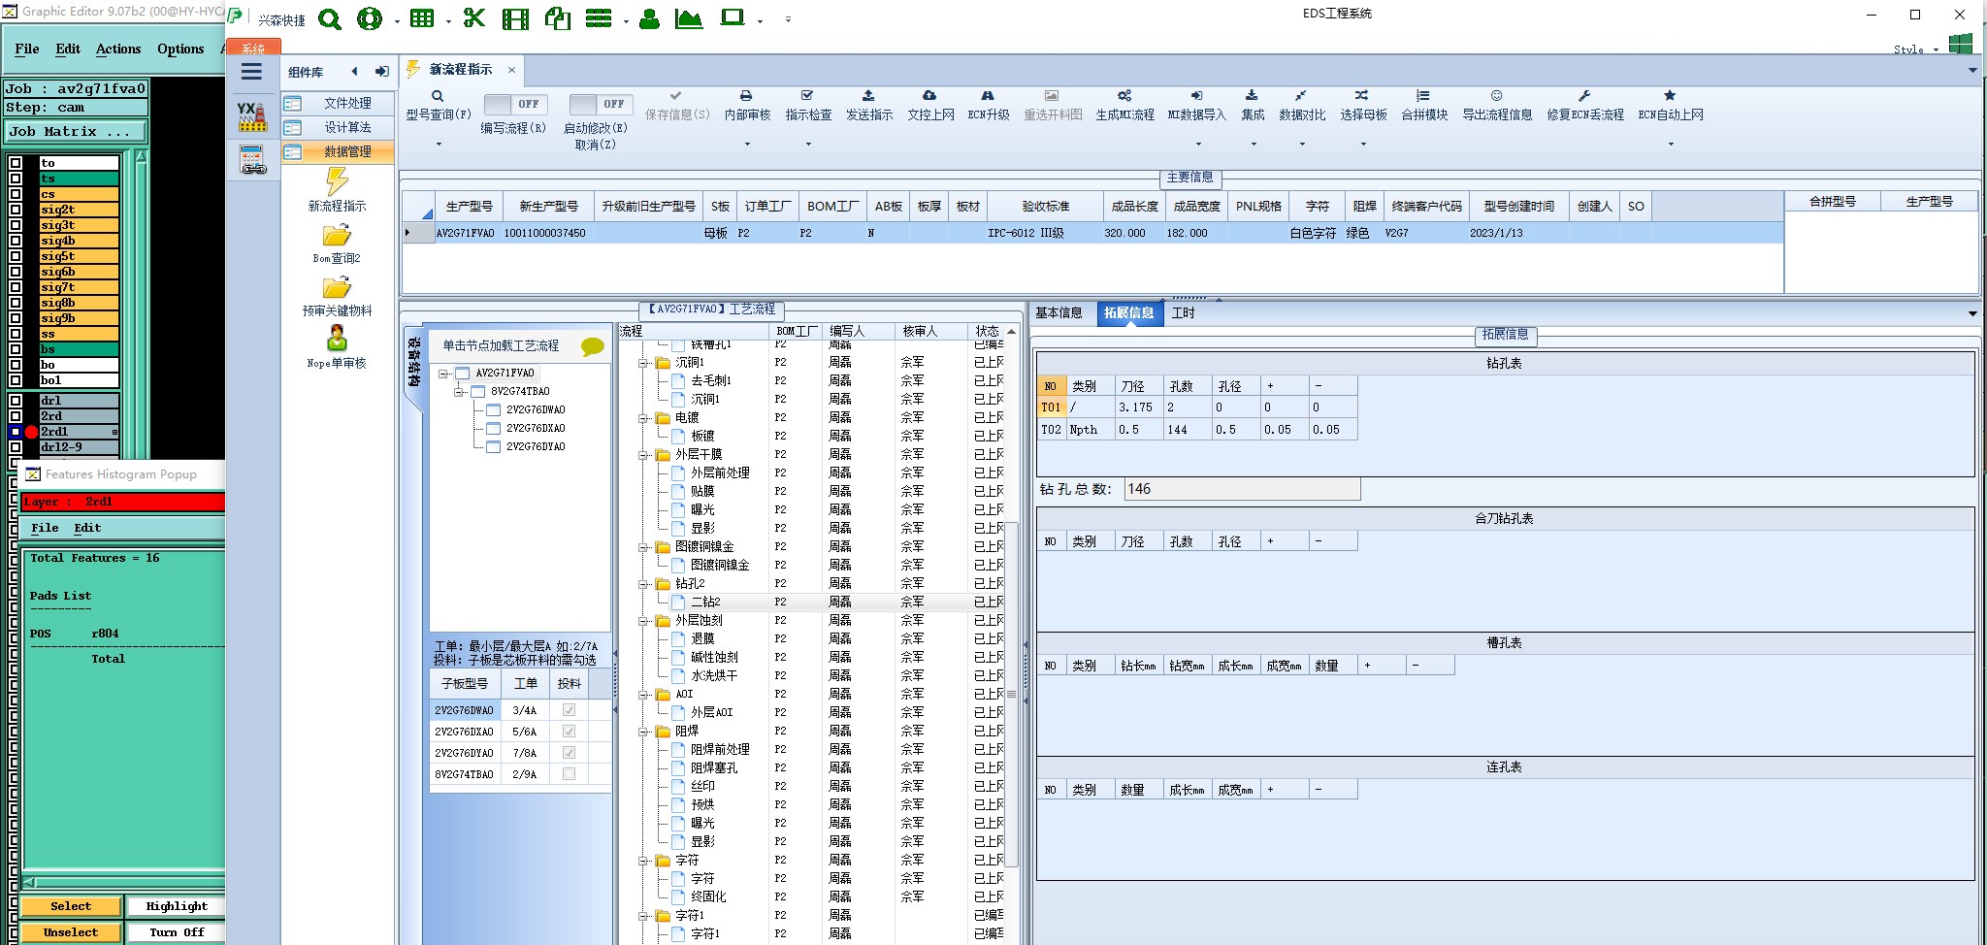Click the green grid table icon in the top toolbar

(x=422, y=19)
